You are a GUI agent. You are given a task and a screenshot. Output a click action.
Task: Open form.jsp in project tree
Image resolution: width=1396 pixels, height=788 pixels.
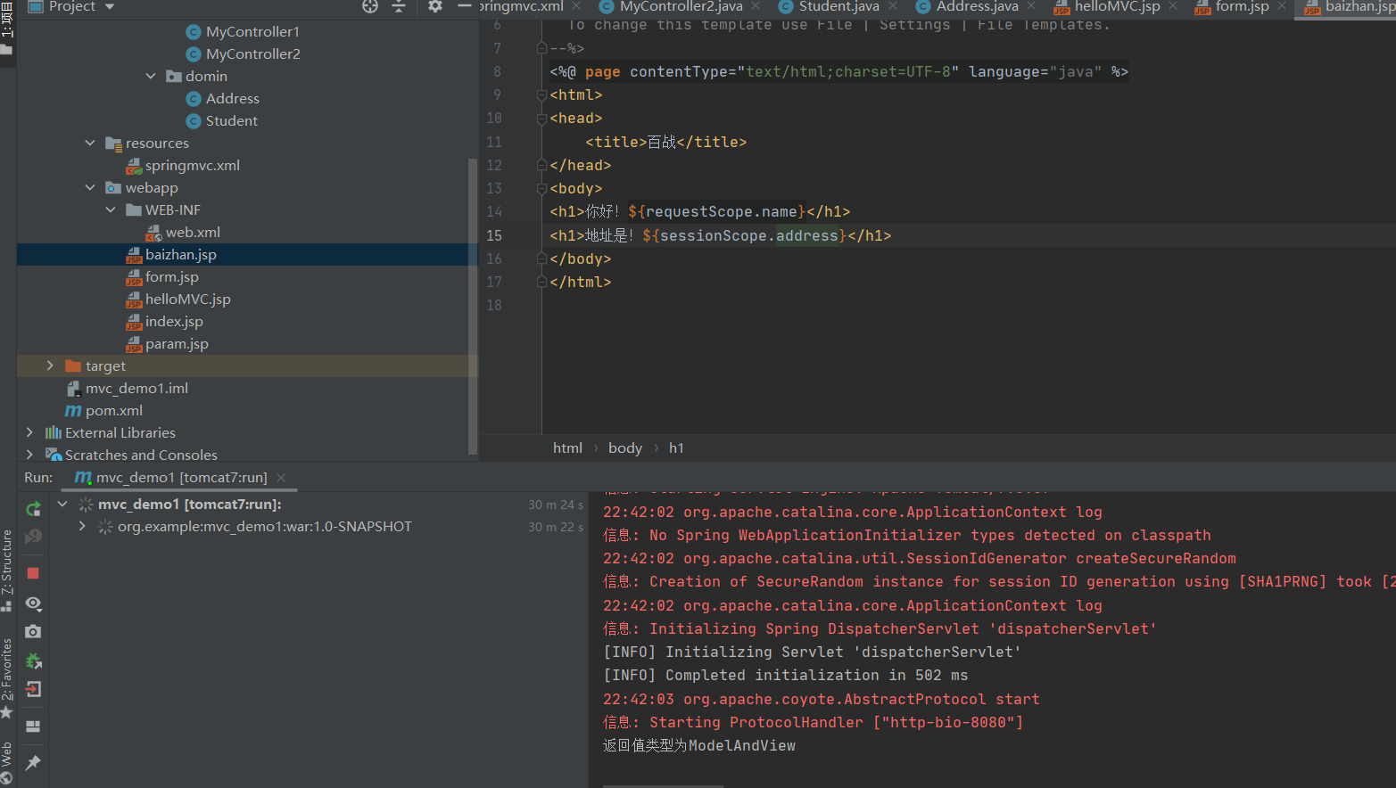point(171,276)
